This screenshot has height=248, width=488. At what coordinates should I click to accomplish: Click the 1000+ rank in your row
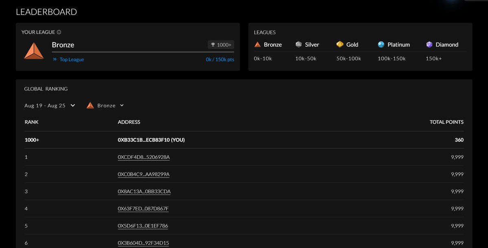(32, 140)
